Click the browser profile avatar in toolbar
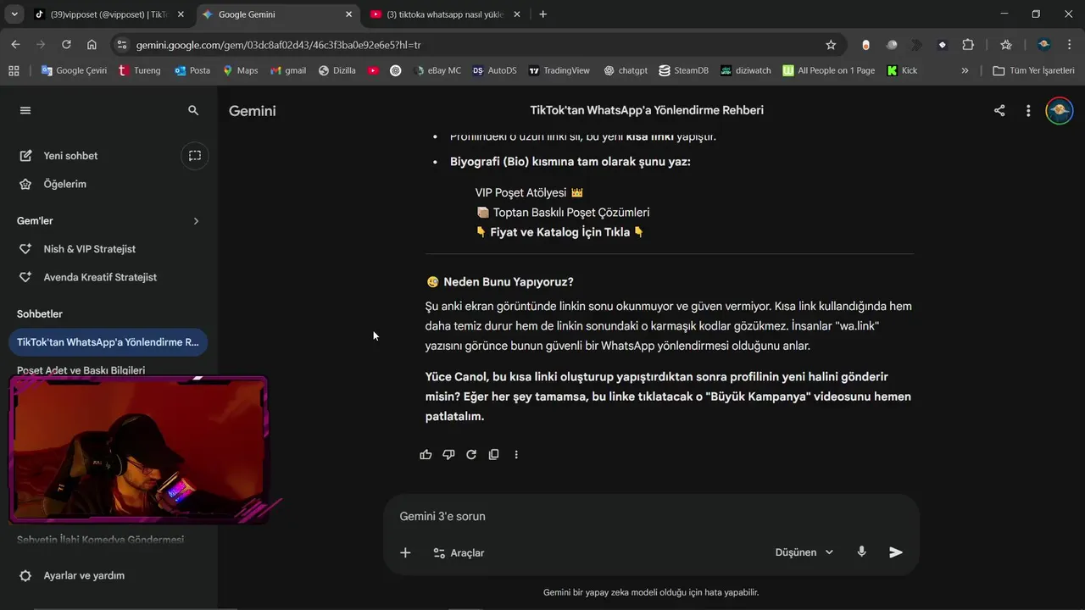Screen dimensions: 1085x610 tap(1044, 45)
